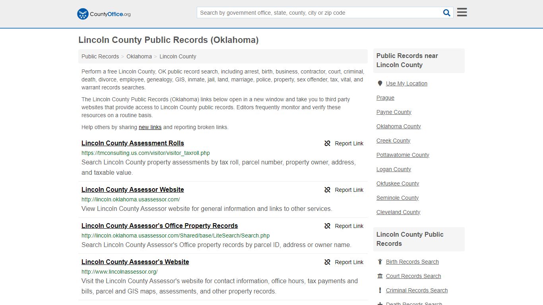
Task: Click broken link icon for Assessor's Office Property Records
Action: tap(328, 226)
